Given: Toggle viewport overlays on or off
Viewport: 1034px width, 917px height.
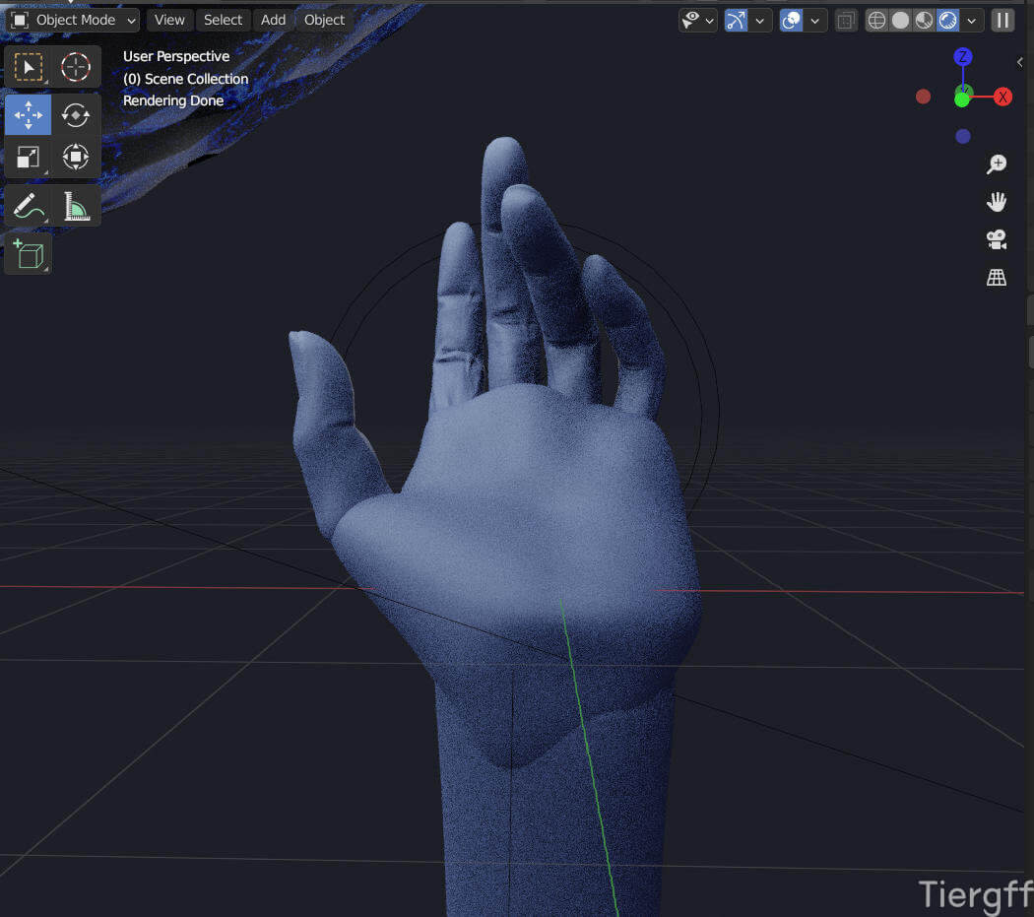Looking at the screenshot, I should (x=791, y=20).
